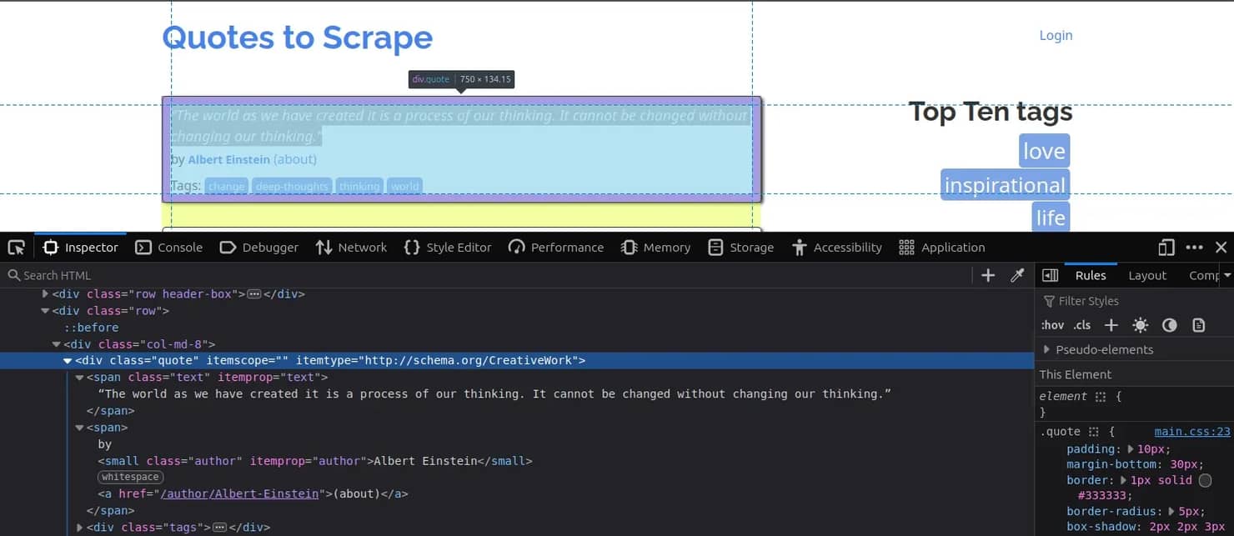Expand the Pseudo-elements section

tap(1047, 350)
